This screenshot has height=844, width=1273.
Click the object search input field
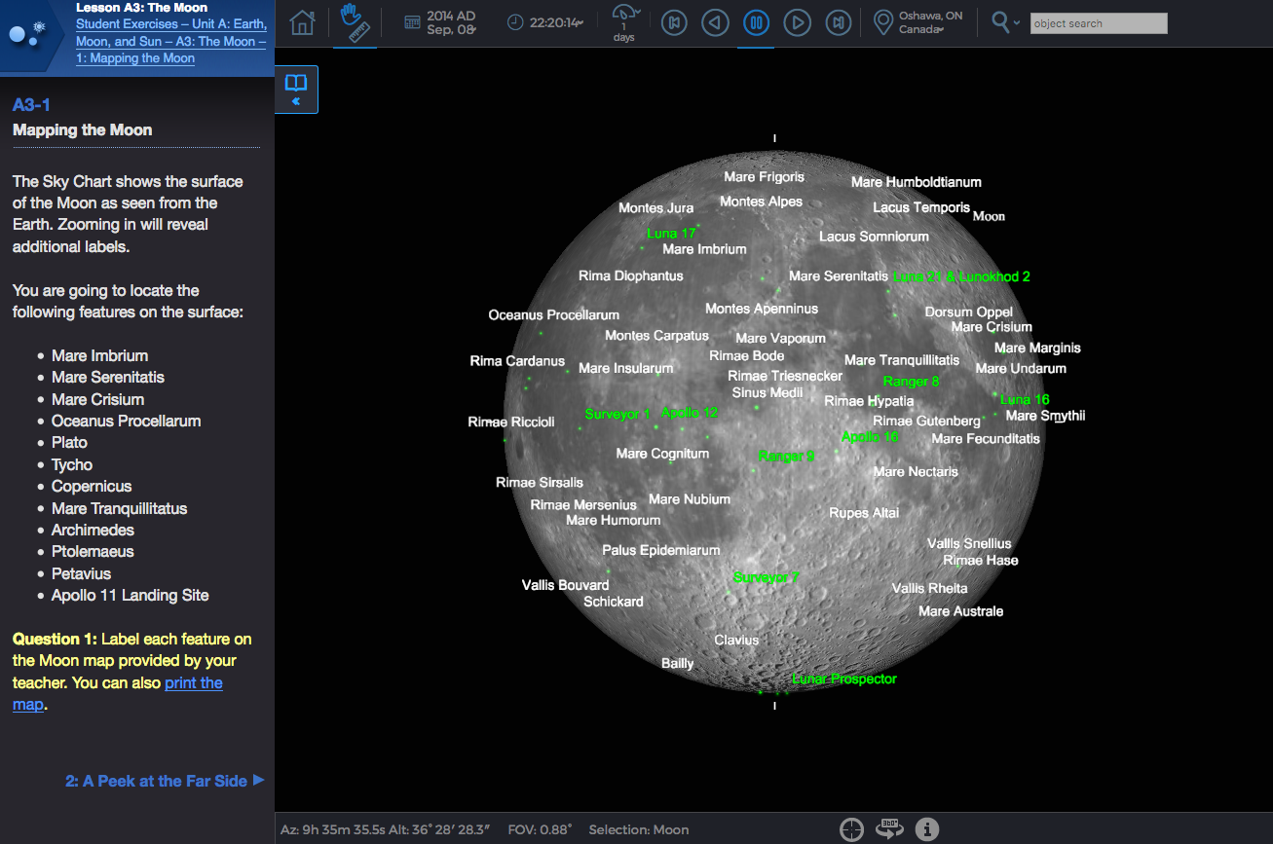click(1098, 23)
